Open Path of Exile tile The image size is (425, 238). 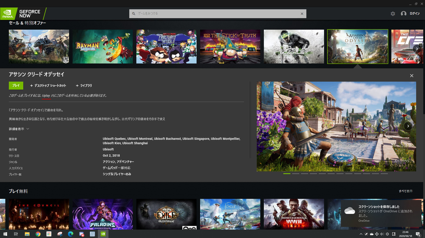166,214
